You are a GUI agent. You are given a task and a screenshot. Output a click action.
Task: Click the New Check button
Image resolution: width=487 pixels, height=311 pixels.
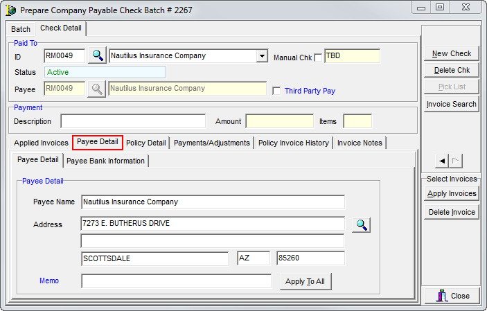click(451, 53)
